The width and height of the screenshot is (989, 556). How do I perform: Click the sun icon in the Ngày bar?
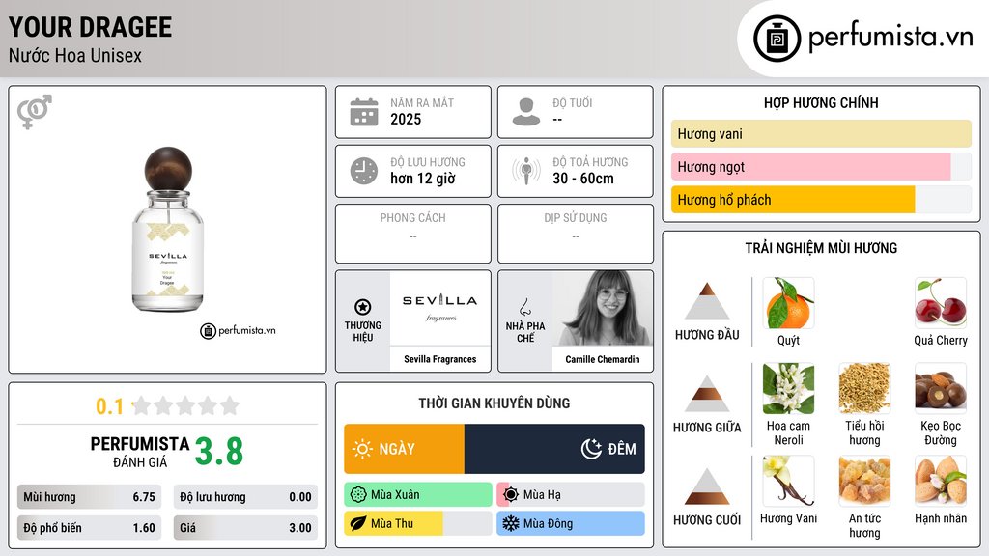click(362, 449)
